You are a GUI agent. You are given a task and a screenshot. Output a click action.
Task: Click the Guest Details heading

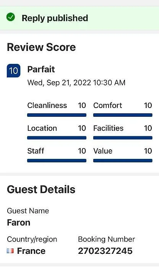point(41,190)
